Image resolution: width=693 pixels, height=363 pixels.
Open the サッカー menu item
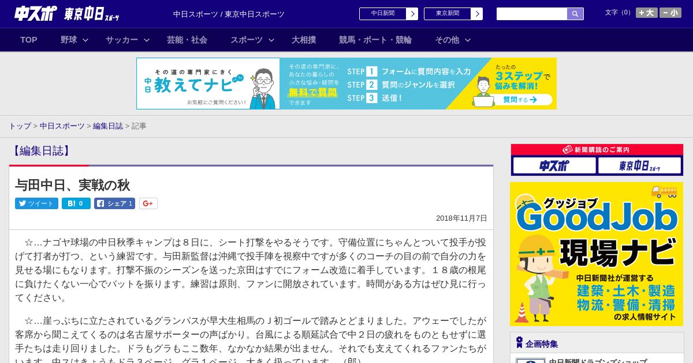[x=122, y=40]
